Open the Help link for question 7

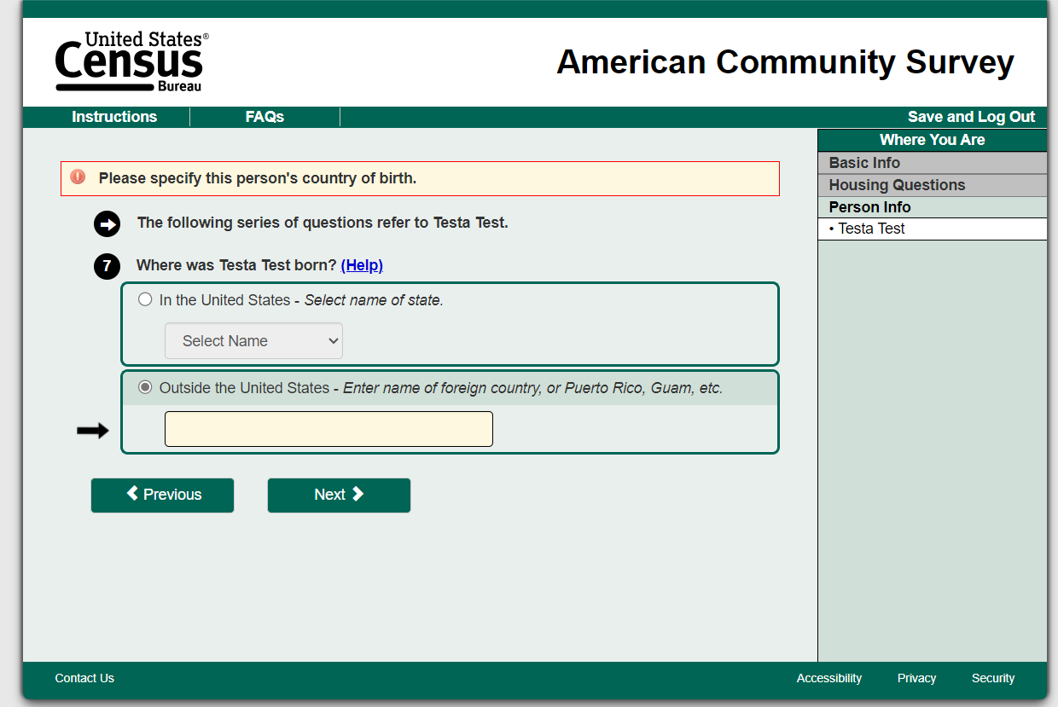362,265
